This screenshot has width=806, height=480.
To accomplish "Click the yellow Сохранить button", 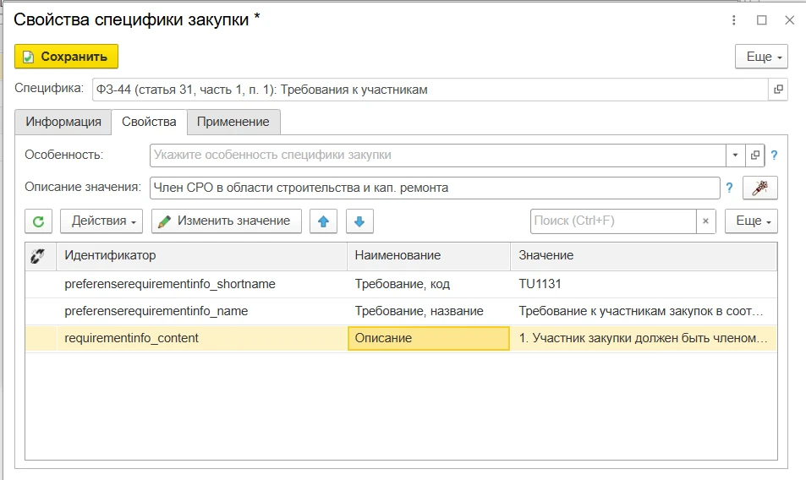I will point(66,57).
